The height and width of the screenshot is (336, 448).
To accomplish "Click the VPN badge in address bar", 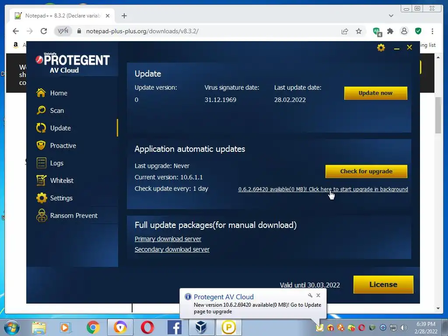I will (63, 31).
